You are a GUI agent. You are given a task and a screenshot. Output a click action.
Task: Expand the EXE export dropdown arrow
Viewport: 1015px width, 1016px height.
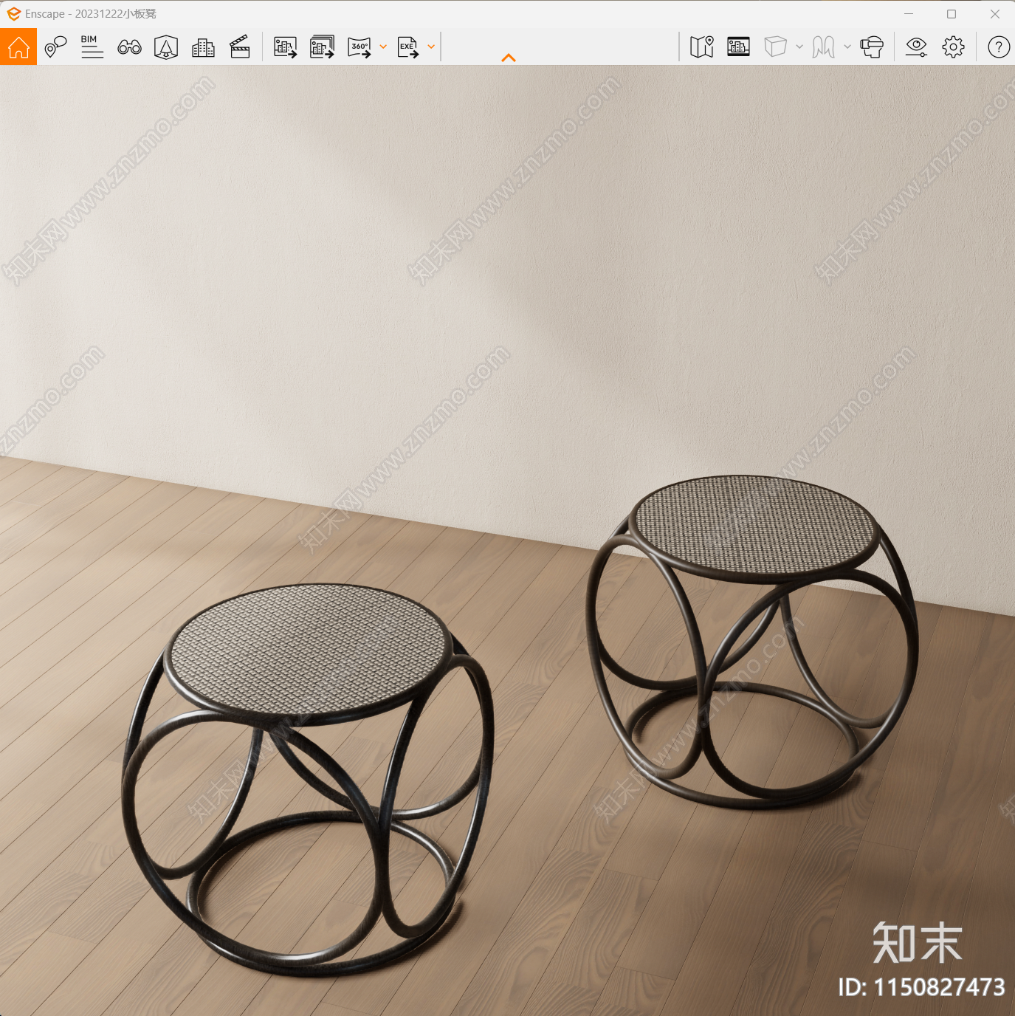click(x=431, y=47)
